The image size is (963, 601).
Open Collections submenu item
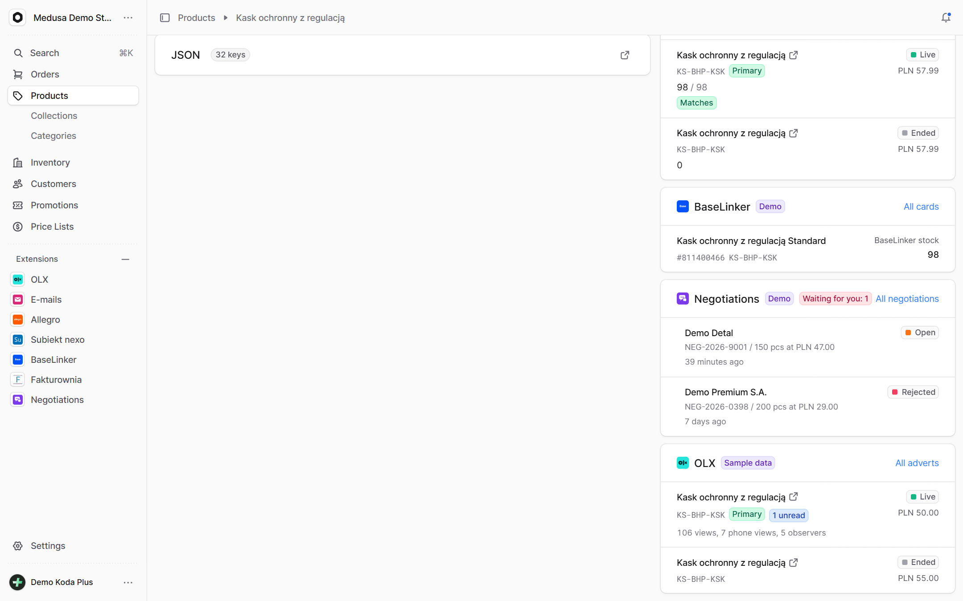(x=54, y=116)
